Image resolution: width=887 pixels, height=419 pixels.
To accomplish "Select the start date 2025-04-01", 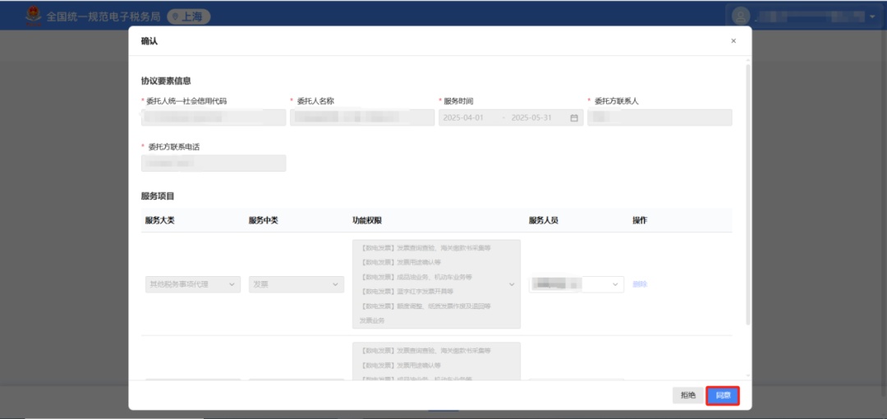I will point(464,117).
